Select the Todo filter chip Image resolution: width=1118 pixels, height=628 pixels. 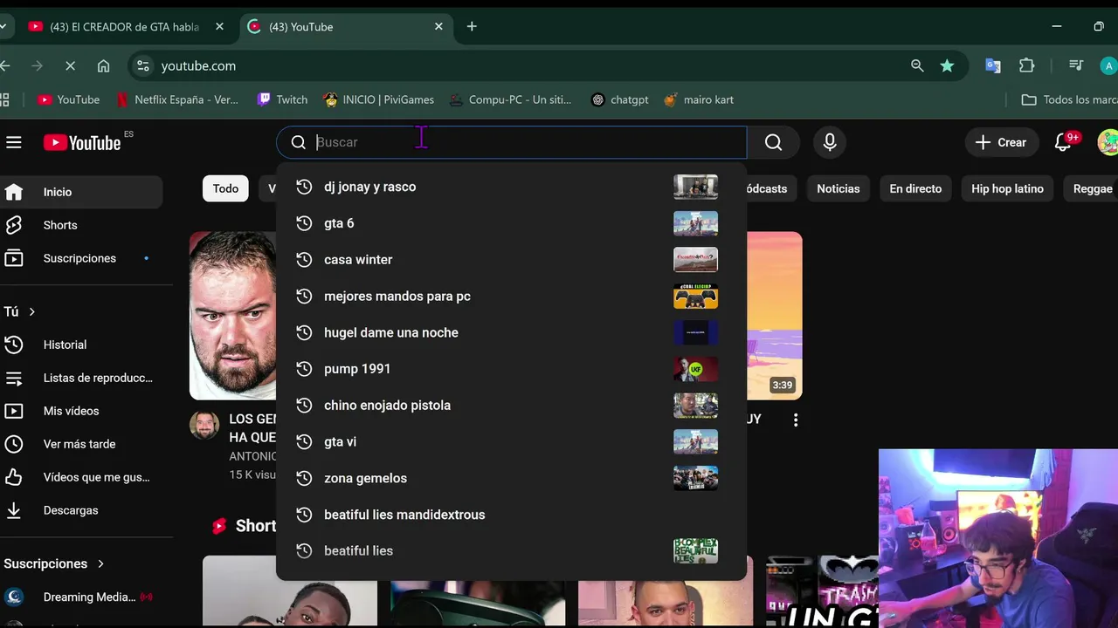point(225,188)
